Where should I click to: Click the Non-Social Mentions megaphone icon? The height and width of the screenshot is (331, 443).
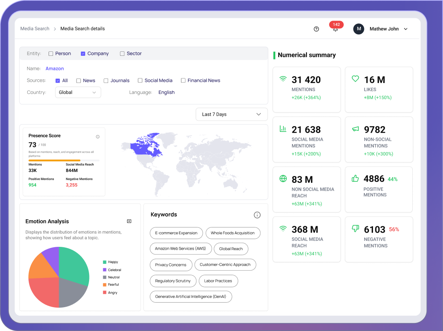coord(356,129)
